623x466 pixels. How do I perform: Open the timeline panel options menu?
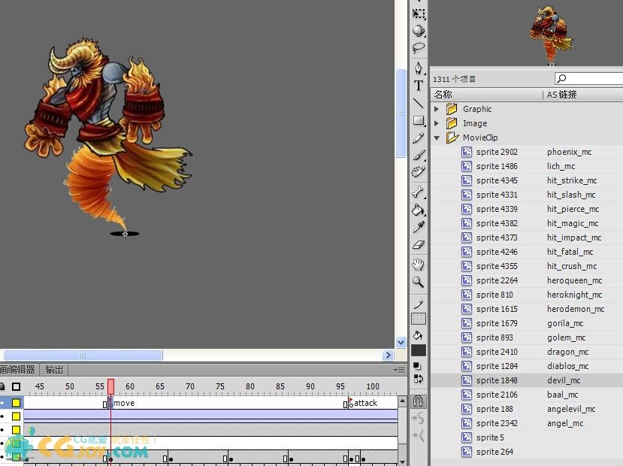399,370
